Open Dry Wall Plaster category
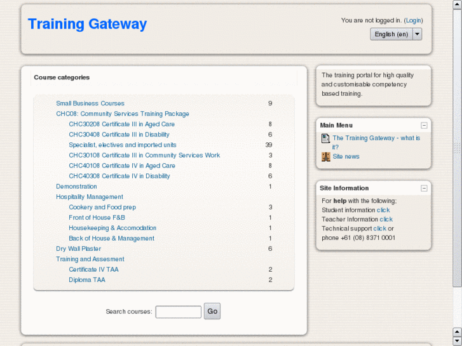This screenshot has width=462, height=346. pyautogui.click(x=78, y=249)
